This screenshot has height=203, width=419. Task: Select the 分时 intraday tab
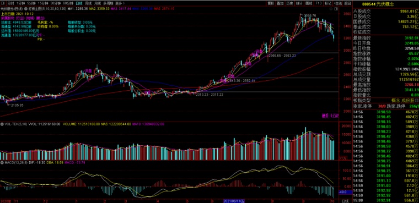pyautogui.click(x=10, y=3)
